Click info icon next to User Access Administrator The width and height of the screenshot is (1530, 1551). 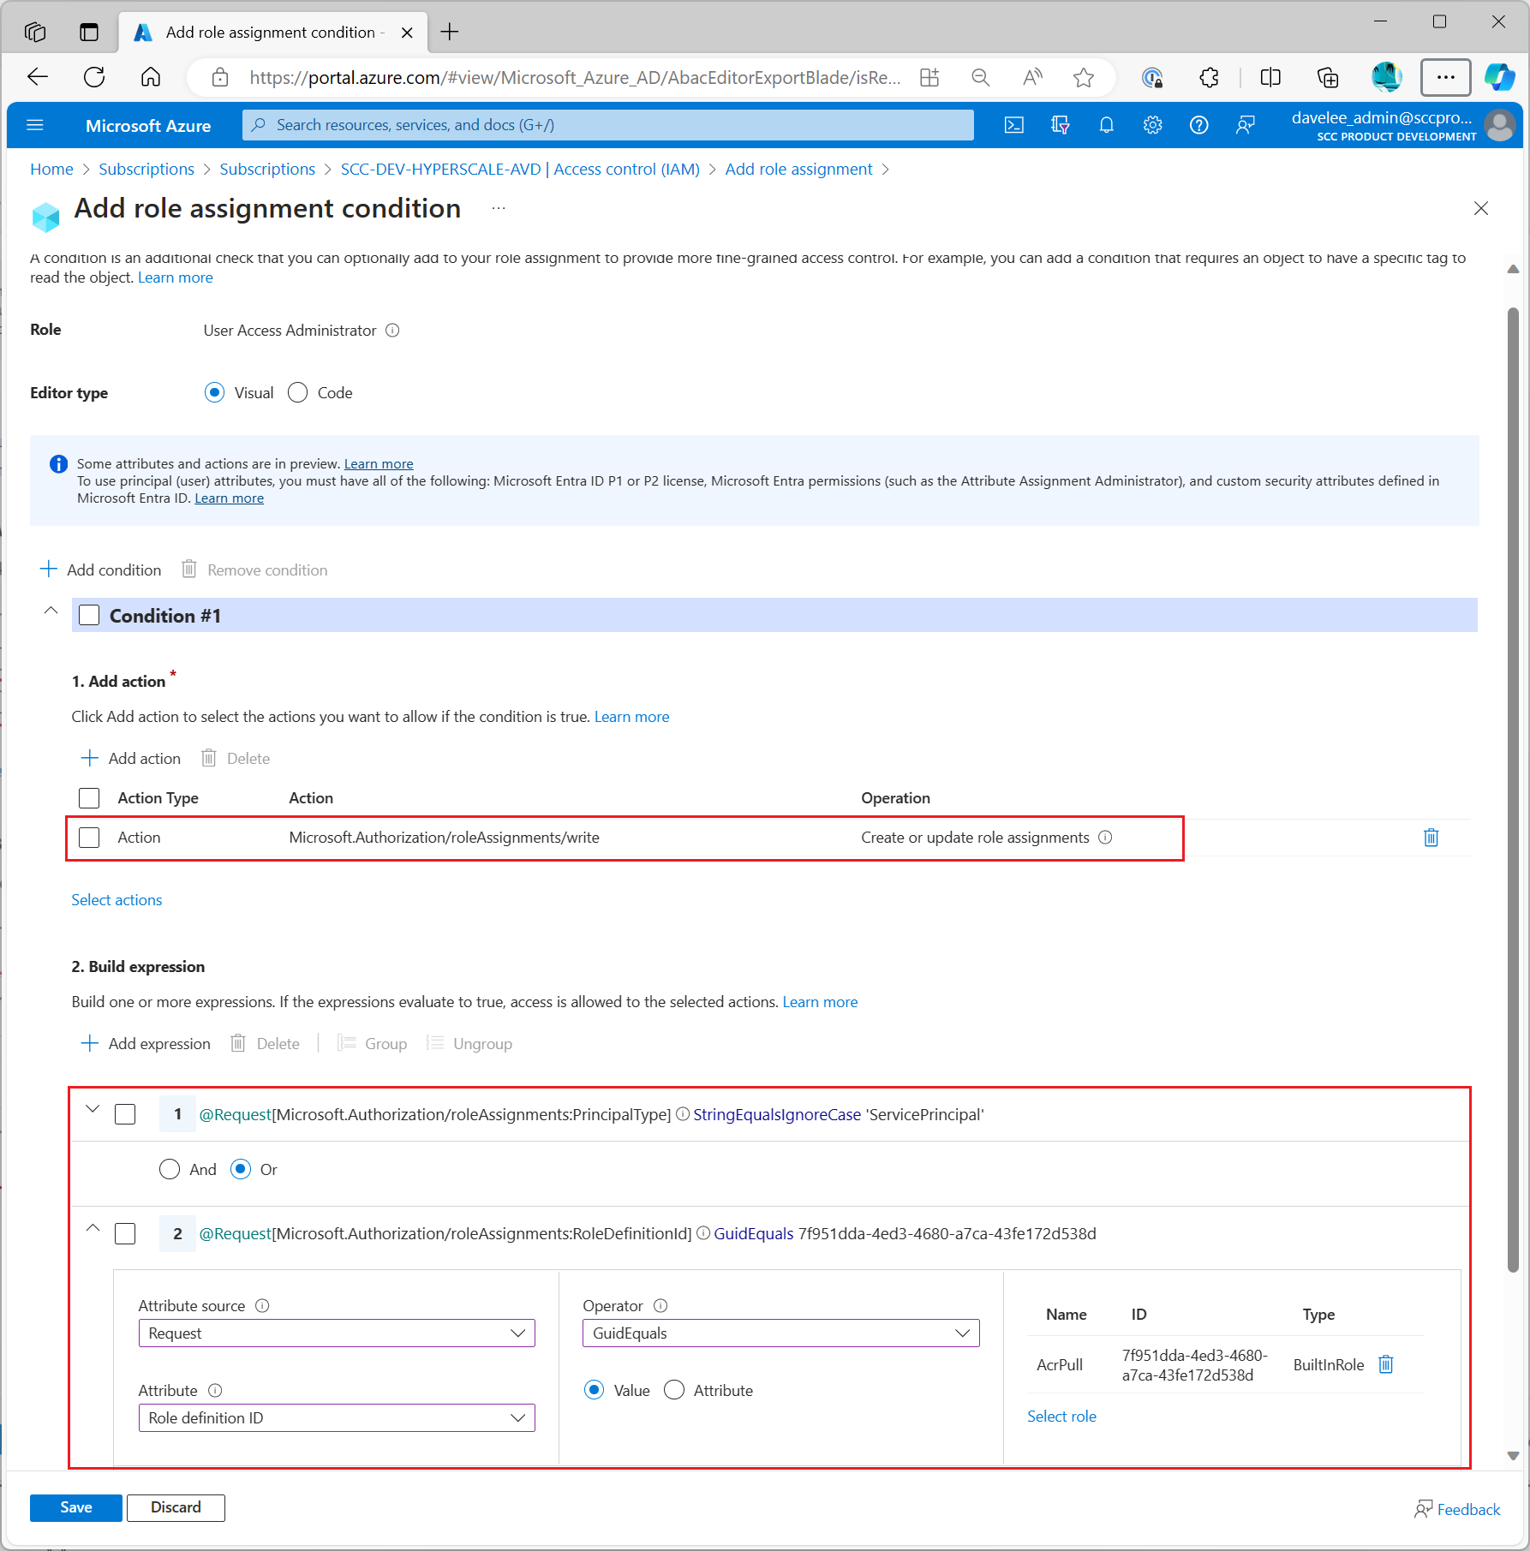click(x=392, y=331)
